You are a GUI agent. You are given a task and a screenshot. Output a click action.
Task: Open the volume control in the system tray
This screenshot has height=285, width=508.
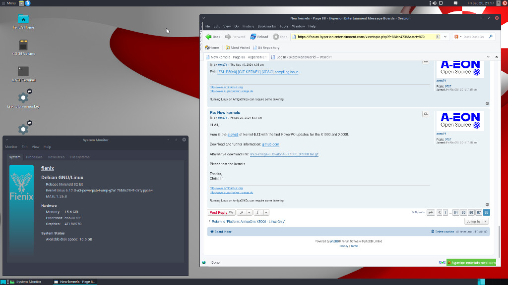coord(435,3)
